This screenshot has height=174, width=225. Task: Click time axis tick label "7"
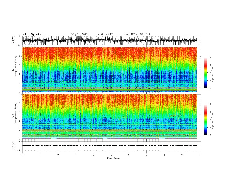[x=147, y=155]
